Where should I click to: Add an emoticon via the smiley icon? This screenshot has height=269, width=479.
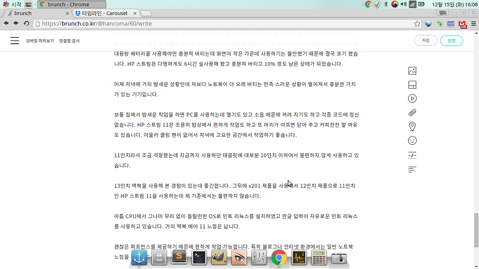point(412,140)
